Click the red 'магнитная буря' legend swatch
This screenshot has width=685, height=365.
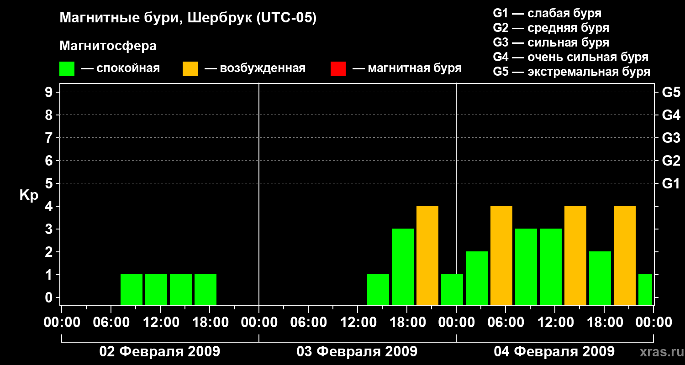point(338,69)
